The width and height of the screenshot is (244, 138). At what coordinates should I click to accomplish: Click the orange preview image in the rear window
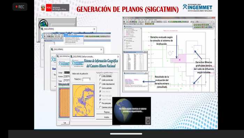pos(64,103)
